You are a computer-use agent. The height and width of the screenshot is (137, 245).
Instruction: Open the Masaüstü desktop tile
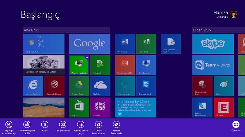tap(43, 107)
